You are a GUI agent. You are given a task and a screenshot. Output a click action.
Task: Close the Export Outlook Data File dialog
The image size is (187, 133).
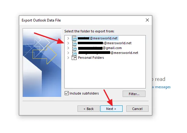tap(147, 20)
